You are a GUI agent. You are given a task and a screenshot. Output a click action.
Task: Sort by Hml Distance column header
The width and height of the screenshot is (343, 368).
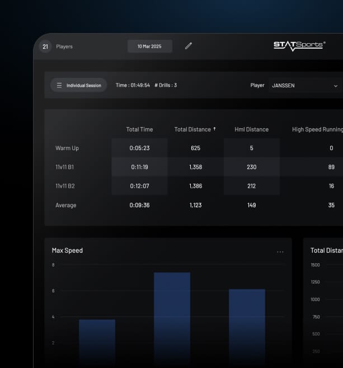(x=252, y=129)
